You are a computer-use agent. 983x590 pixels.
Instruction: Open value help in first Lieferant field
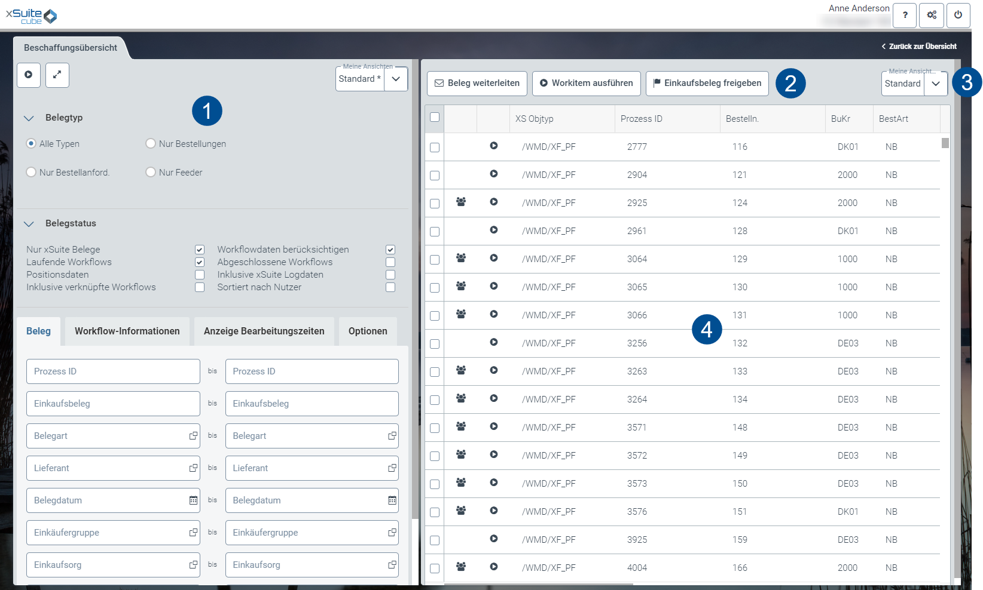pos(193,468)
